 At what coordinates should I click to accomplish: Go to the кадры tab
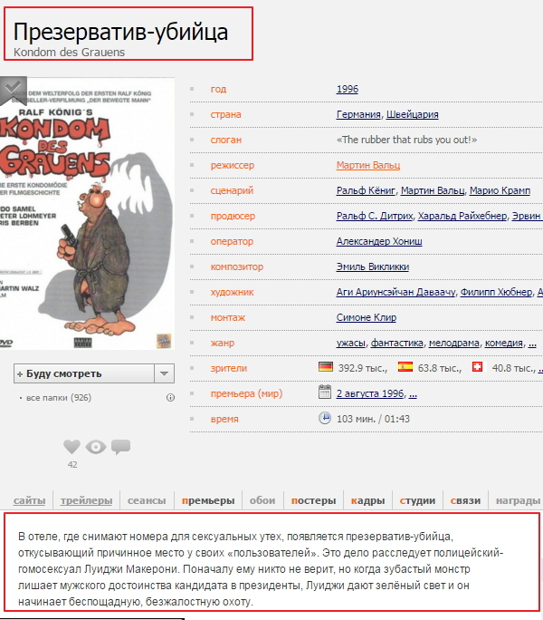tap(367, 500)
